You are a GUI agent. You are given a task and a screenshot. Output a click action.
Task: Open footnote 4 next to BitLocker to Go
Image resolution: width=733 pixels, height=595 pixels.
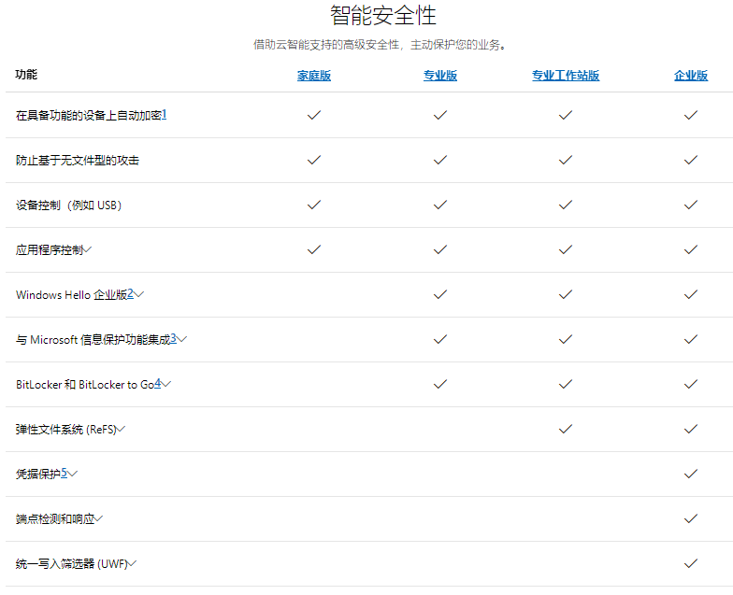[157, 383]
